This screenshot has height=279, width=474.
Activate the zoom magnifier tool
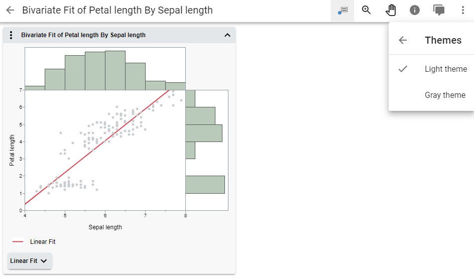[x=367, y=10]
